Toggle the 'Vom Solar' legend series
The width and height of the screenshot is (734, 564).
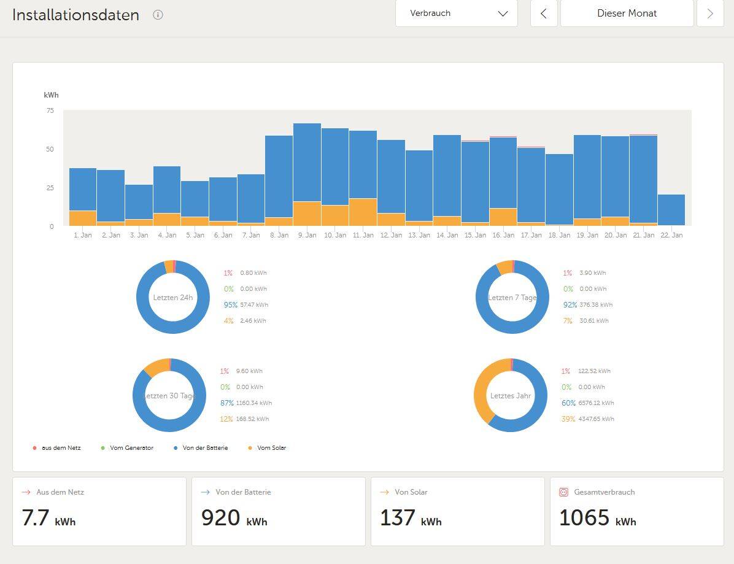pos(267,448)
